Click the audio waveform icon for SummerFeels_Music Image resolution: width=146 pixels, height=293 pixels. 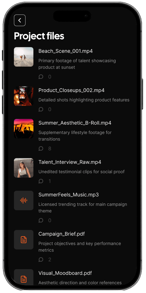pyautogui.click(x=24, y=201)
